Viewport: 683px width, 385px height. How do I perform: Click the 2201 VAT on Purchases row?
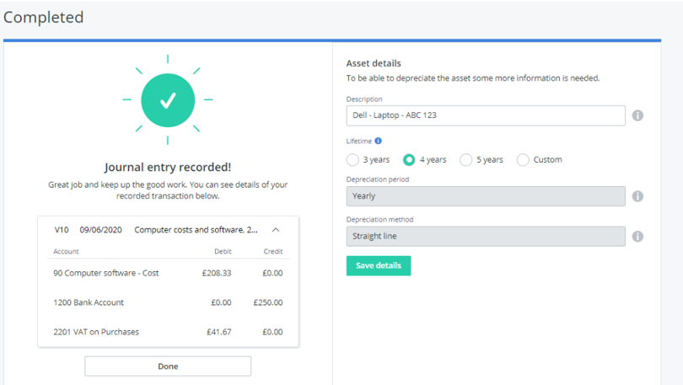pos(168,332)
